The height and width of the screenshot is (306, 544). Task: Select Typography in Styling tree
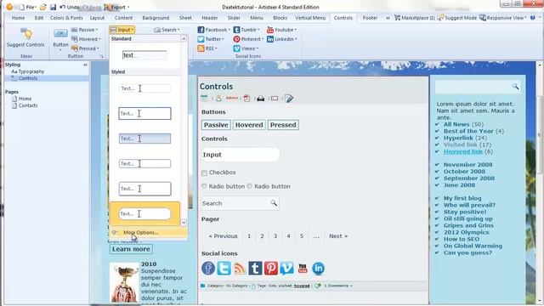[28, 71]
